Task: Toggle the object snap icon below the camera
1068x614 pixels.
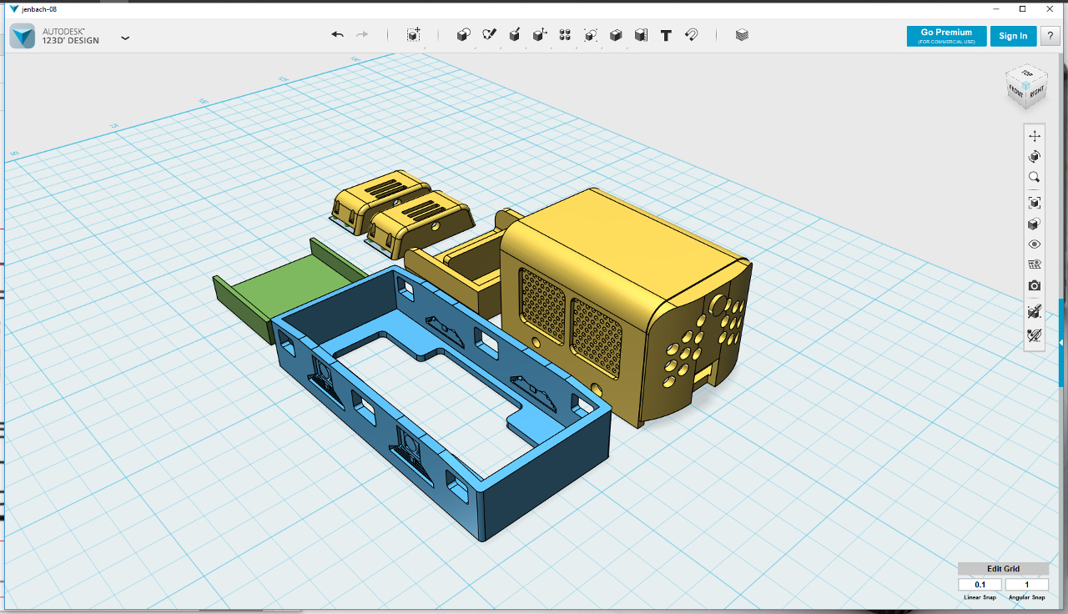Action: point(1035,312)
